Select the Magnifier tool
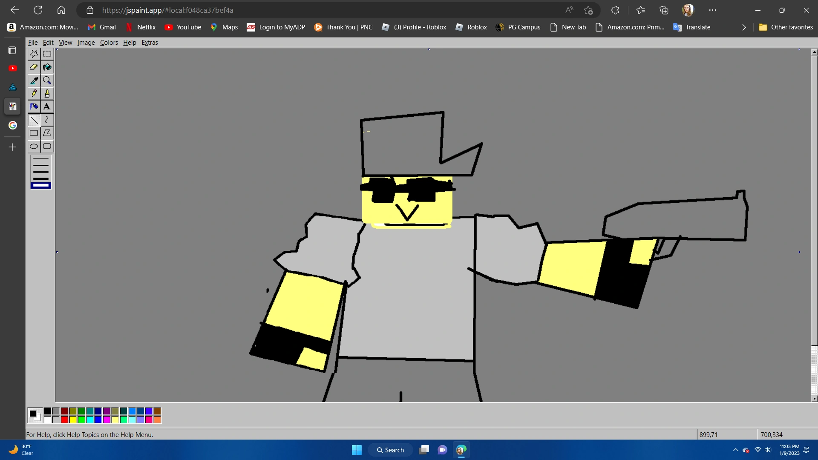Viewport: 818px width, 460px height. point(47,80)
